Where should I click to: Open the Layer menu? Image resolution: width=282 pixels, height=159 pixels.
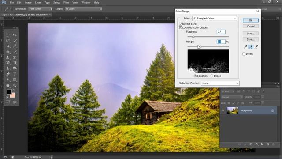tap(38, 3)
